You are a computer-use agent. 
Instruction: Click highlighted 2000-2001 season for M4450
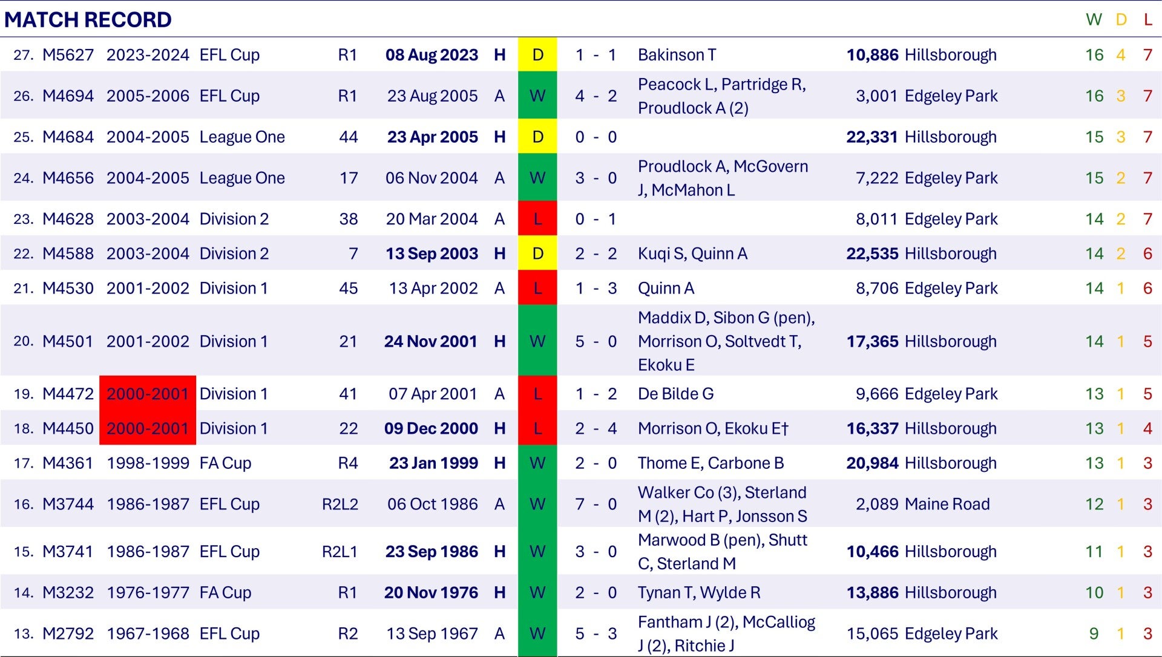click(148, 428)
